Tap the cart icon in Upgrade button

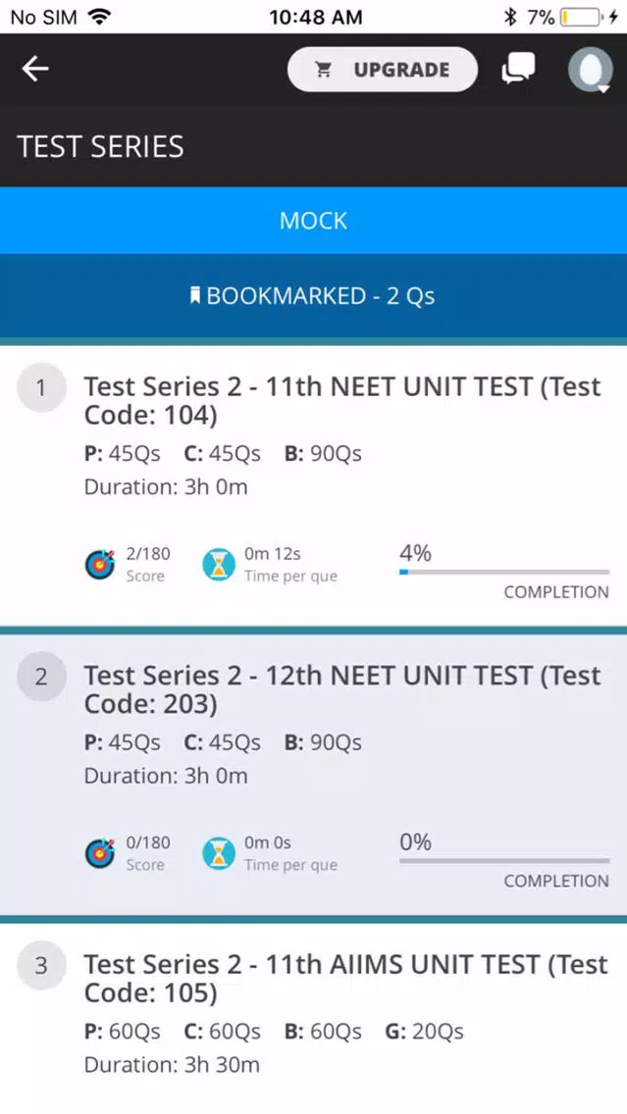(x=324, y=70)
